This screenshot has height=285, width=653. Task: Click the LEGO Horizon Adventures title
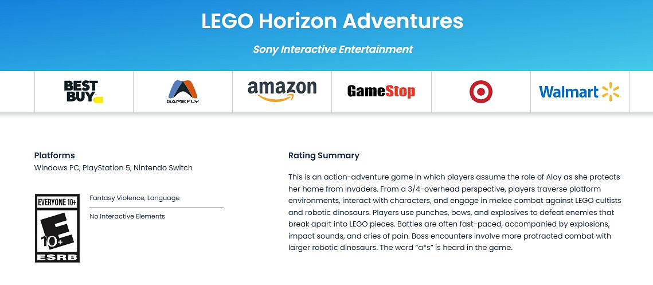[332, 21]
